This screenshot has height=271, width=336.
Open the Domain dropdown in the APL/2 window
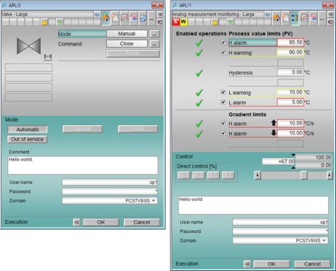pos(153,200)
